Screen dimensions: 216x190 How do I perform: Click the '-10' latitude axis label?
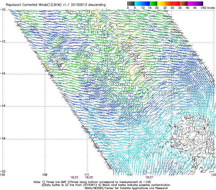pos(3,10)
